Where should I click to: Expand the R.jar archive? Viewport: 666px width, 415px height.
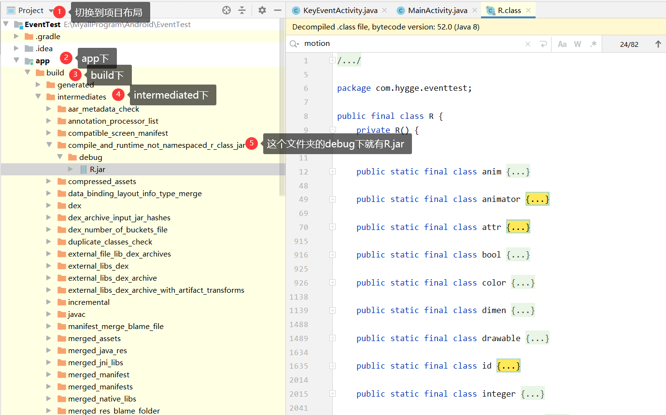(x=71, y=169)
